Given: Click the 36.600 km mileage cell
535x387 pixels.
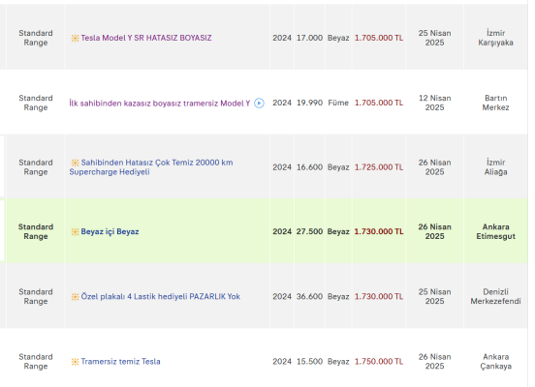Looking at the screenshot, I should point(309,296).
